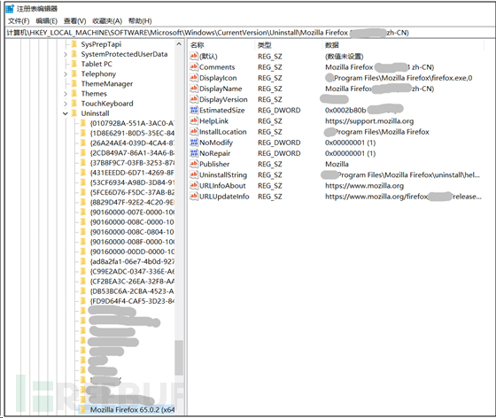Collapse the Uninstall tree node
This screenshot has height=418, width=496.
click(x=66, y=113)
